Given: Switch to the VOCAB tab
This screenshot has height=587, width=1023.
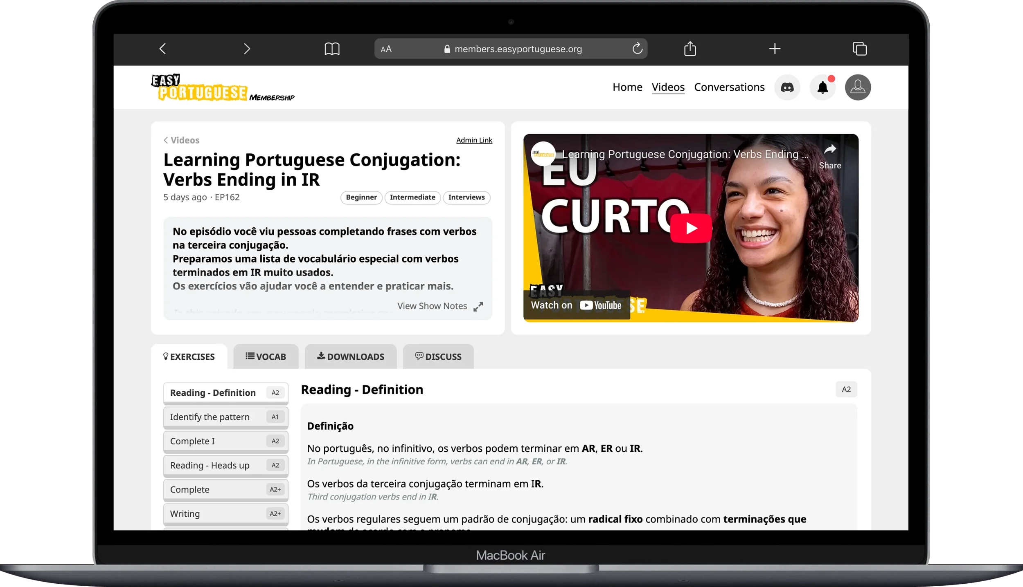Looking at the screenshot, I should [x=266, y=356].
